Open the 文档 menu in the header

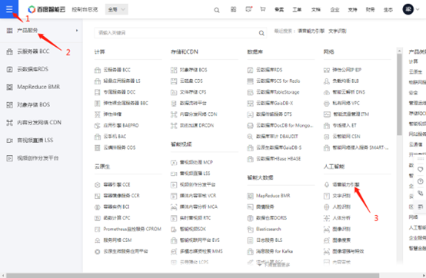point(316,9)
